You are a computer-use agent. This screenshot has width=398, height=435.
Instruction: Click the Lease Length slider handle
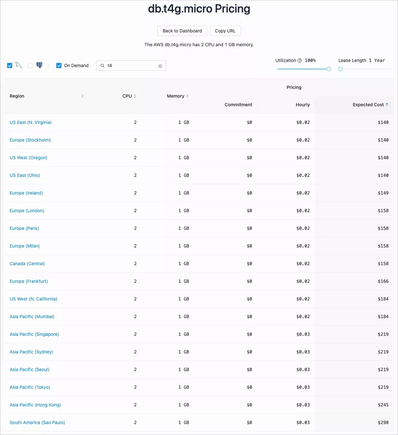coord(340,69)
